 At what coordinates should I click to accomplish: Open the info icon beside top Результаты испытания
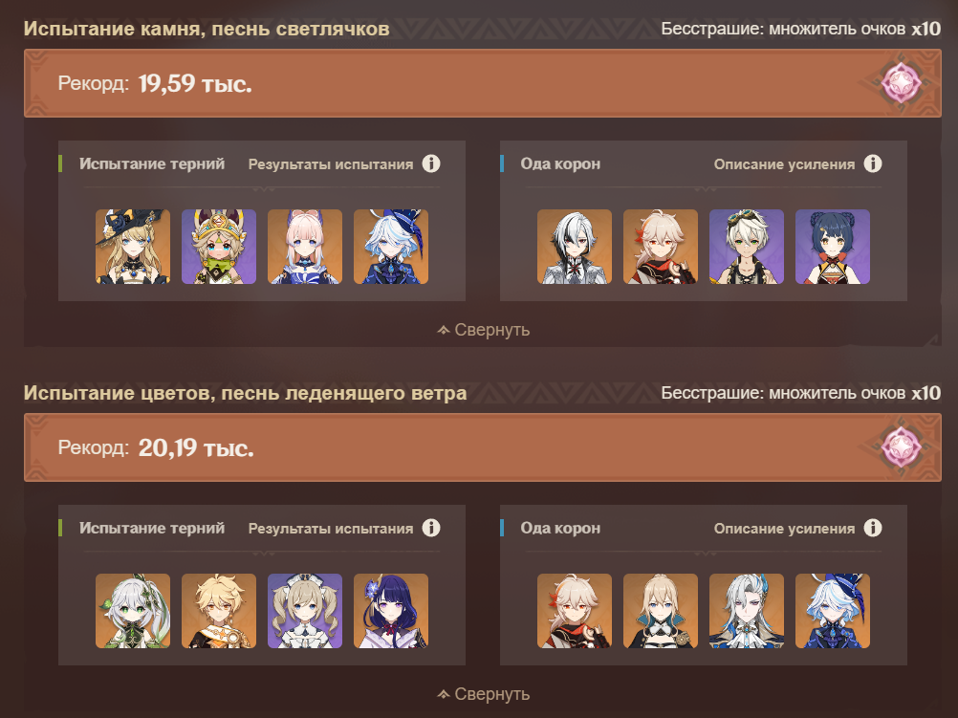pyautogui.click(x=431, y=163)
